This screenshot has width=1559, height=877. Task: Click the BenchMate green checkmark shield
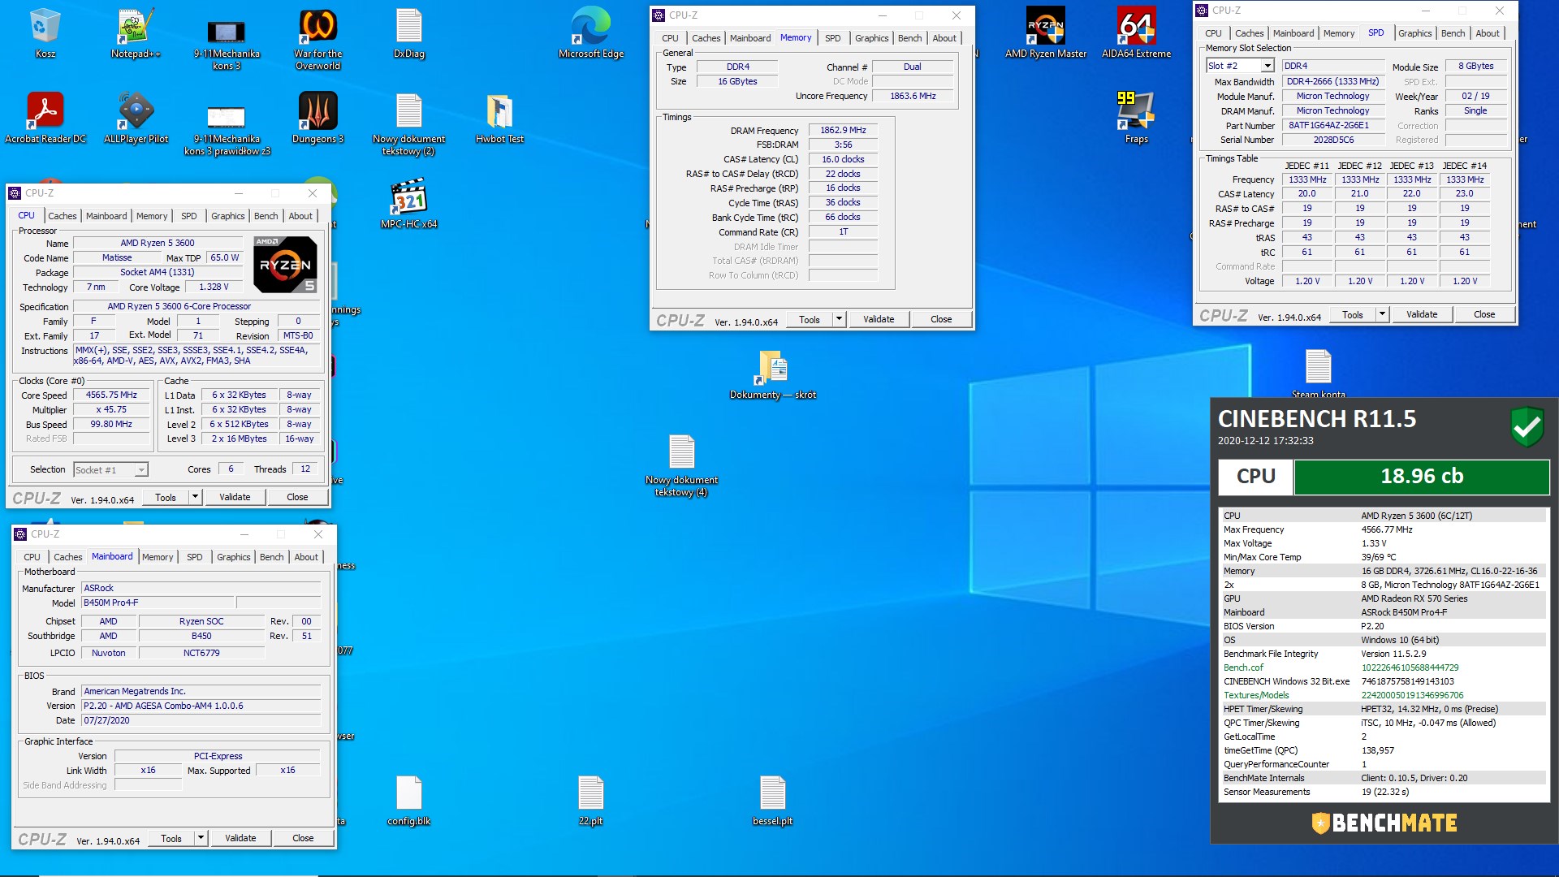point(1527,426)
